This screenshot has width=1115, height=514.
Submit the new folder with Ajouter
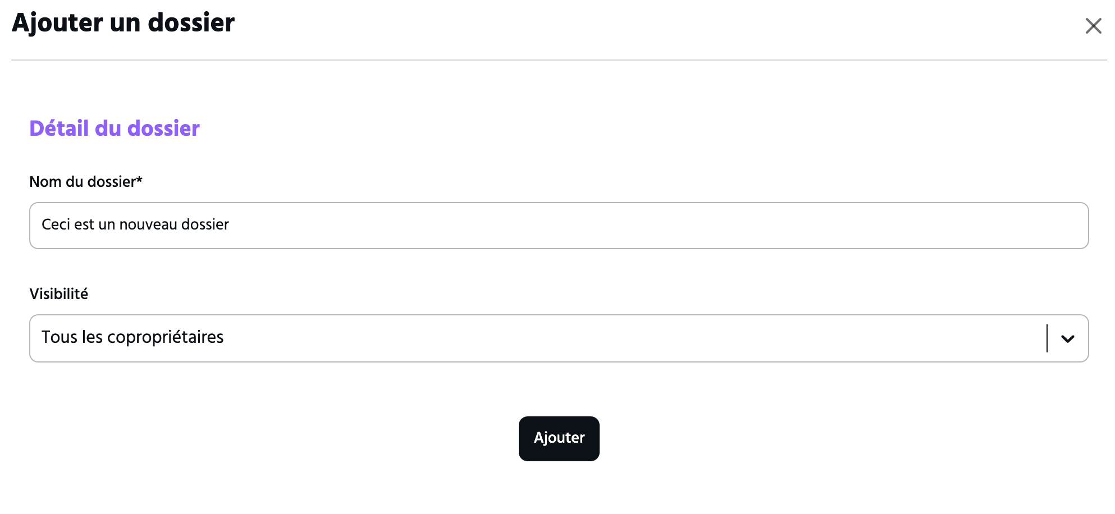tap(559, 439)
